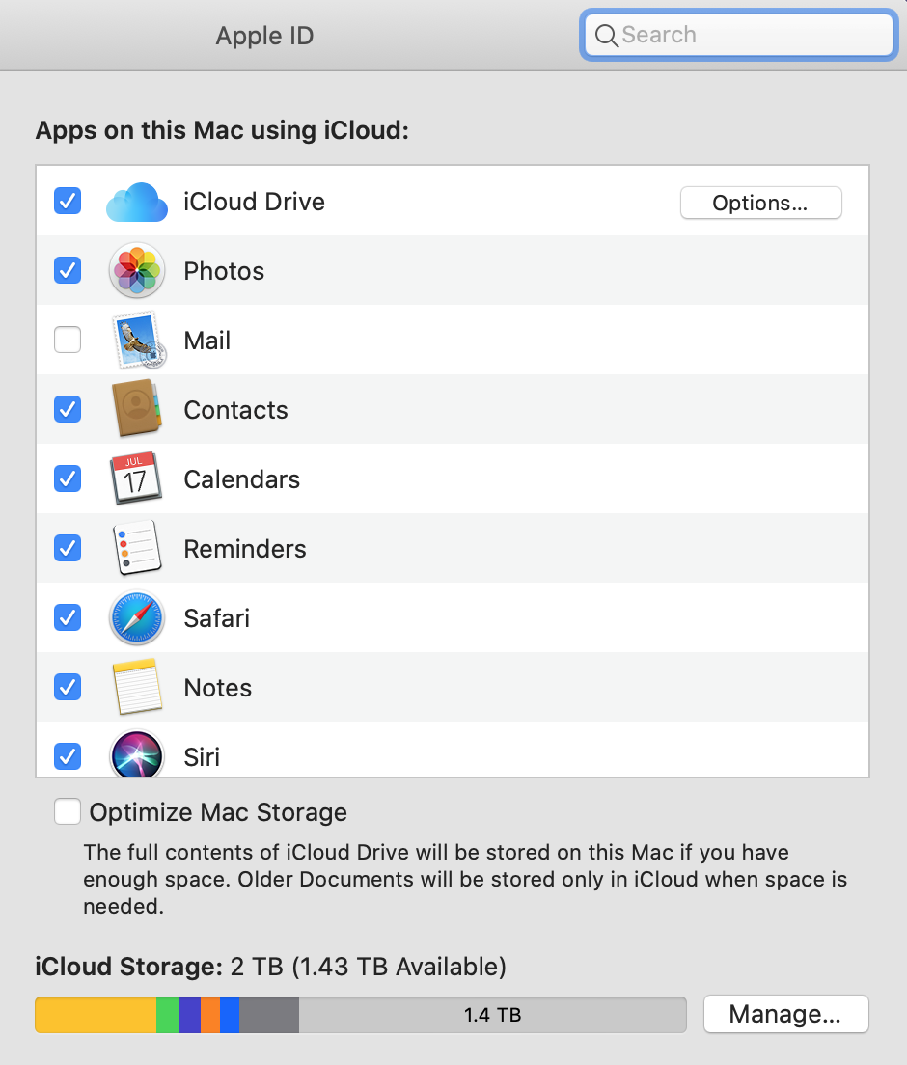Click the Contacts book icon

click(x=137, y=408)
